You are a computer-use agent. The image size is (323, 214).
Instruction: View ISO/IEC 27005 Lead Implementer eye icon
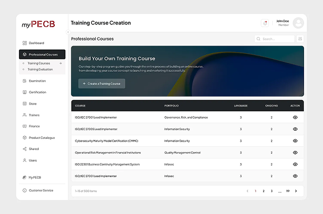[x=295, y=129]
